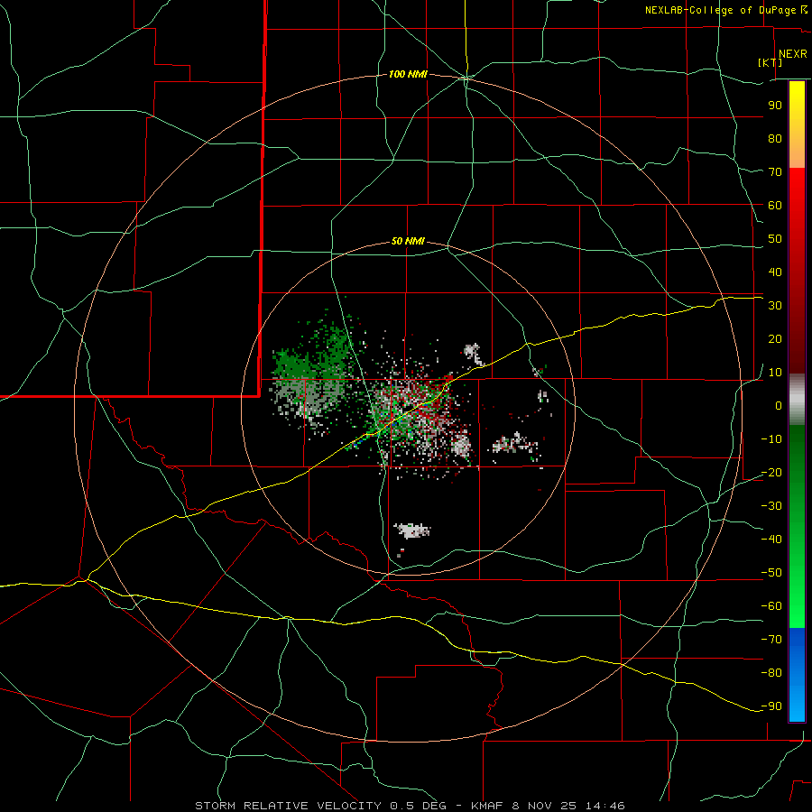This screenshot has height=812, width=812.
Task: Select the positive "30" scale value
Action: pyautogui.click(x=775, y=306)
